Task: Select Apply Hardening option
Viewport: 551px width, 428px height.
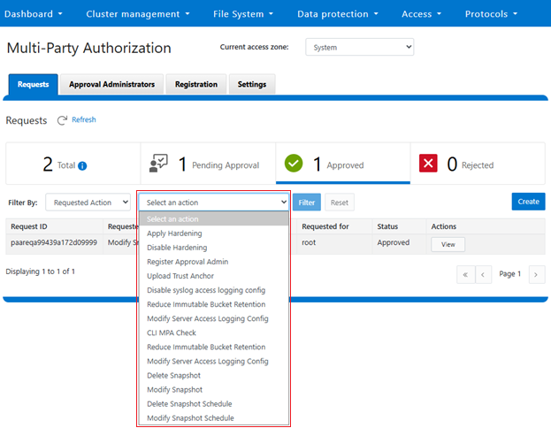Action: (x=214, y=233)
